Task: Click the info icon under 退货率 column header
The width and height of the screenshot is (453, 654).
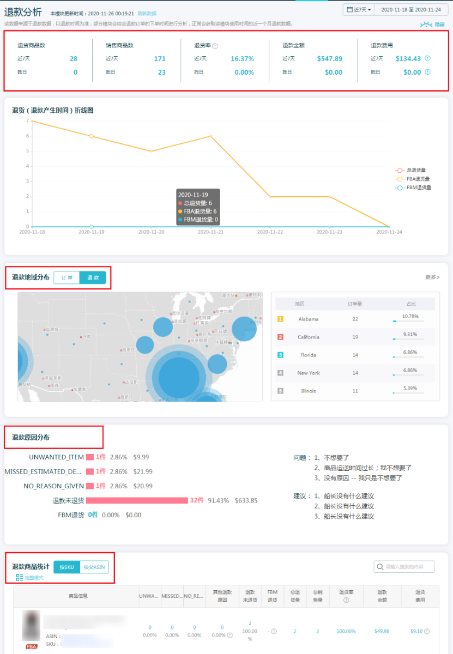Action: point(347,601)
